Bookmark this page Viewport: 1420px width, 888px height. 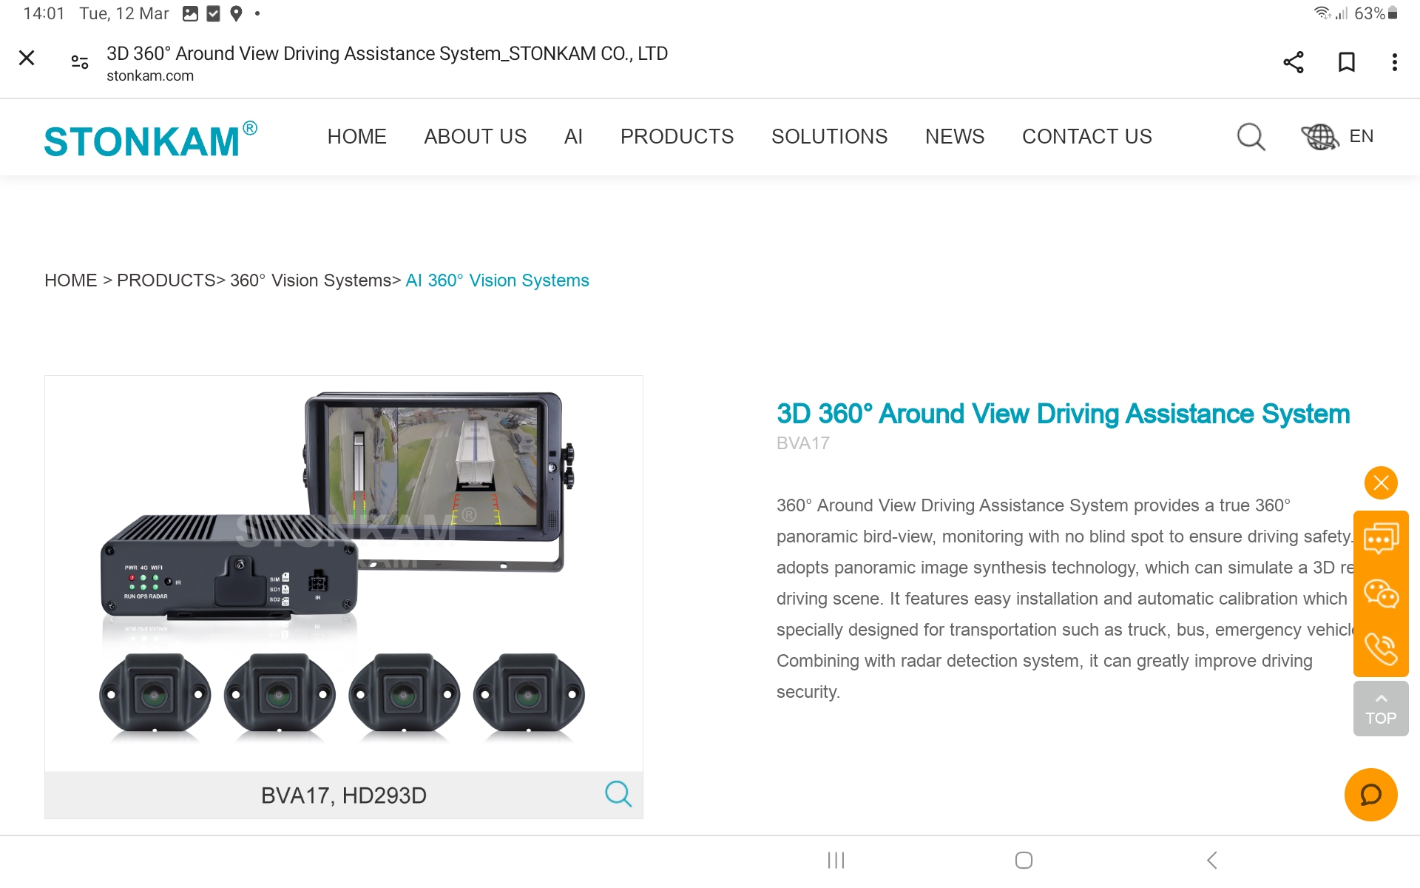[1347, 62]
